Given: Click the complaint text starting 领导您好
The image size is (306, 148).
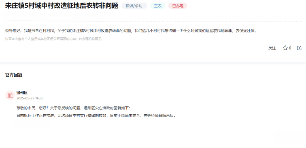Looking at the screenshot, I should click(x=130, y=31).
